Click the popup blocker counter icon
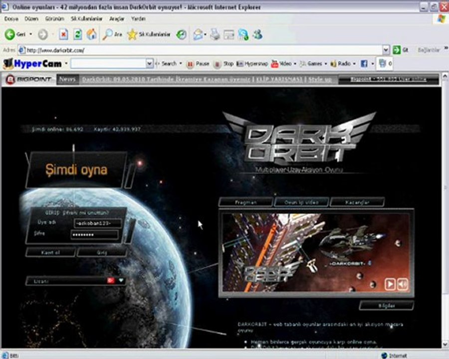449x359 pixels. click(385, 63)
